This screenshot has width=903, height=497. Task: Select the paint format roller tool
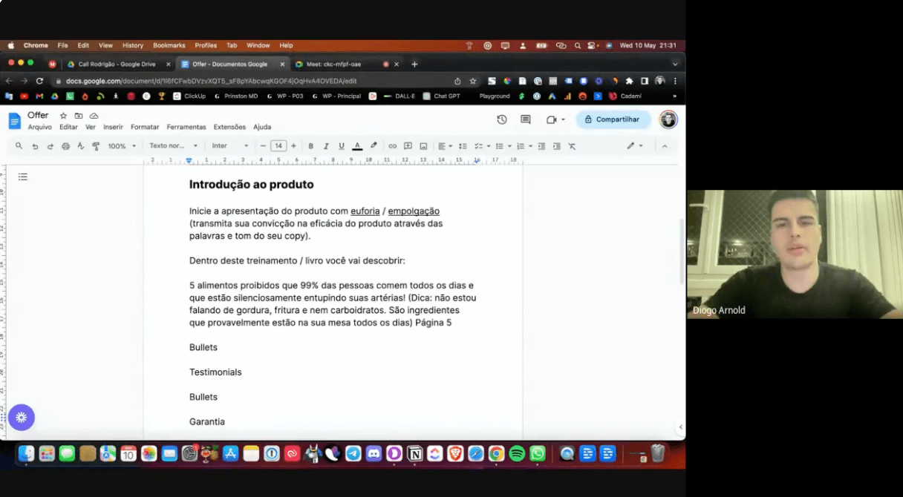96,146
